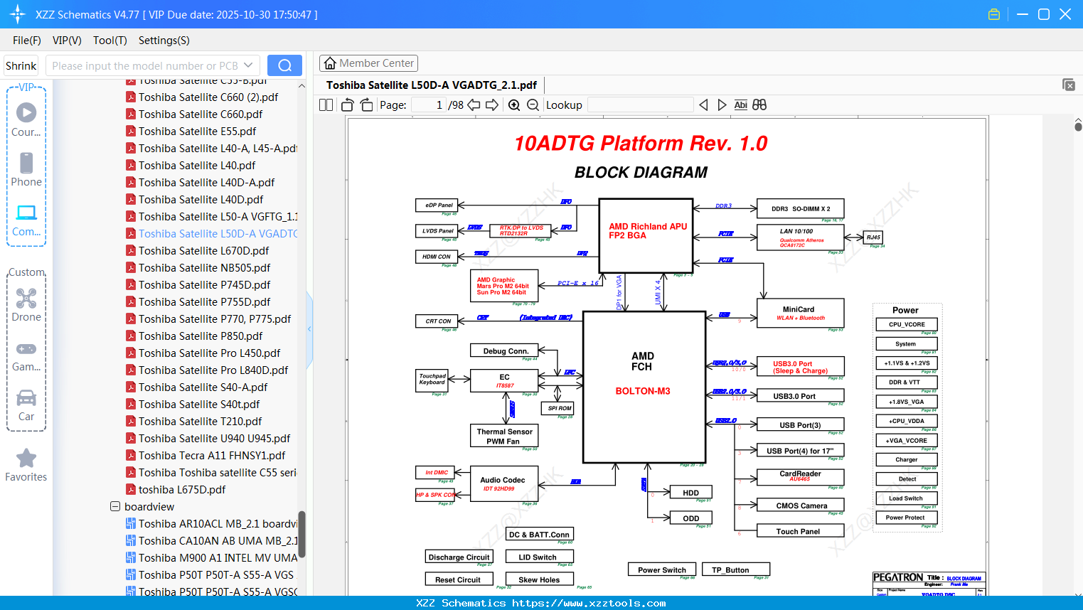Click the Abi text match icon

pos(740,105)
